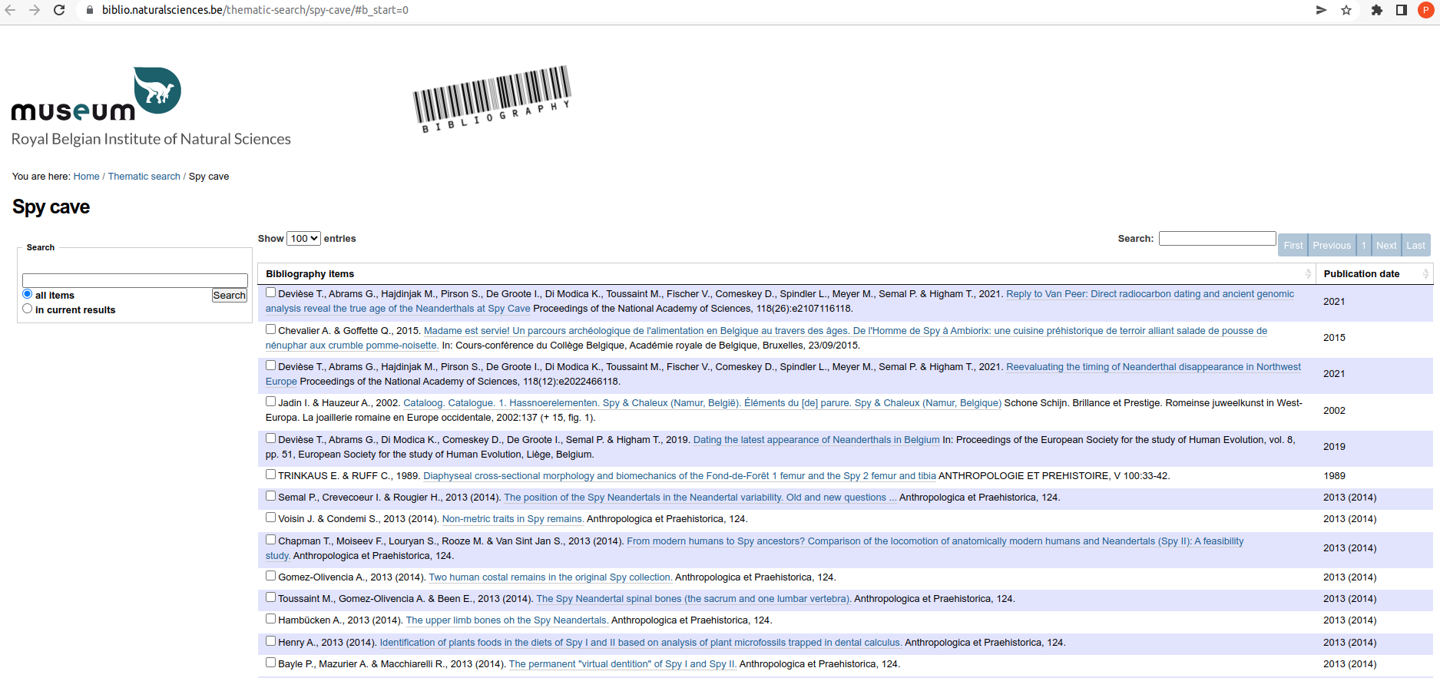Image resolution: width=1440 pixels, height=678 pixels.
Task: Check the box for Chevalier & Goffette 2015
Action: coord(271,329)
